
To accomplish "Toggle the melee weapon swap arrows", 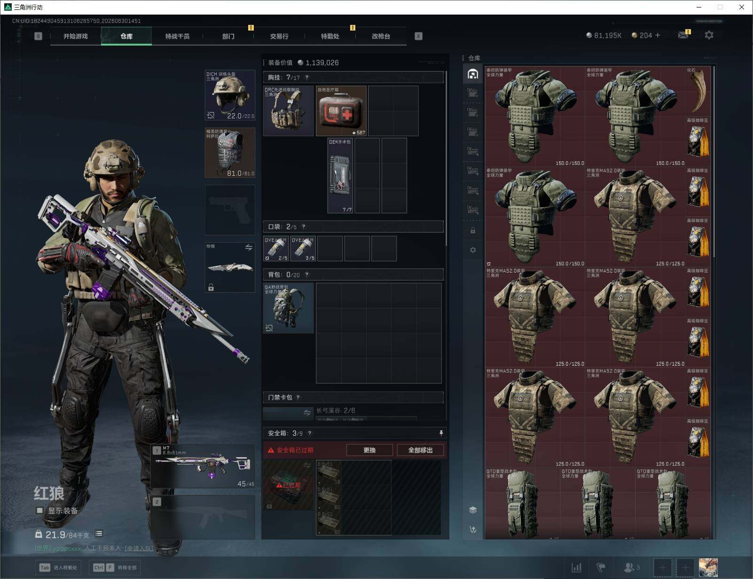I will 249,247.
